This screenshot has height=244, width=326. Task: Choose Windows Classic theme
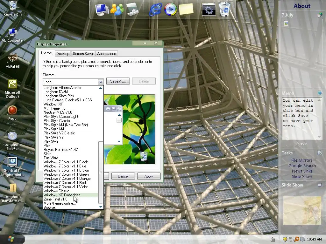(70, 191)
